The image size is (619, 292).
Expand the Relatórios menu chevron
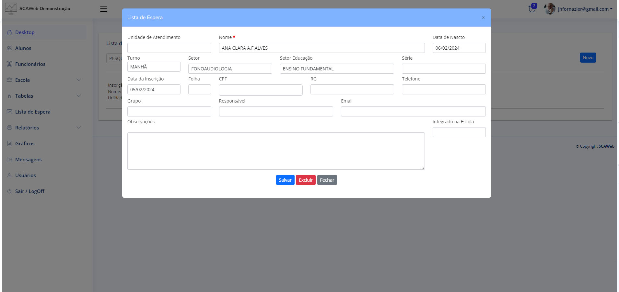point(79,128)
